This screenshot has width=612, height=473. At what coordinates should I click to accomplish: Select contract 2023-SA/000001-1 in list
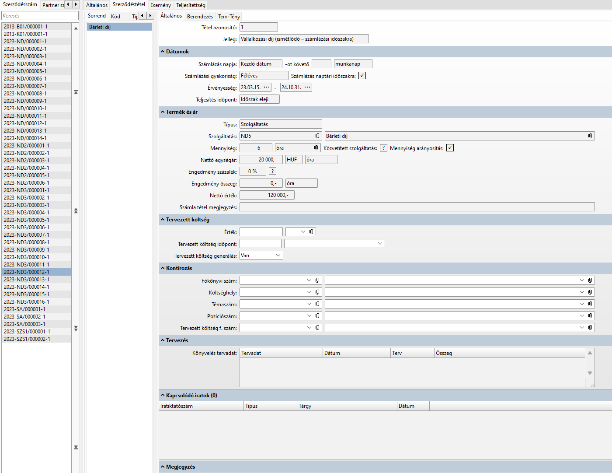click(25, 309)
